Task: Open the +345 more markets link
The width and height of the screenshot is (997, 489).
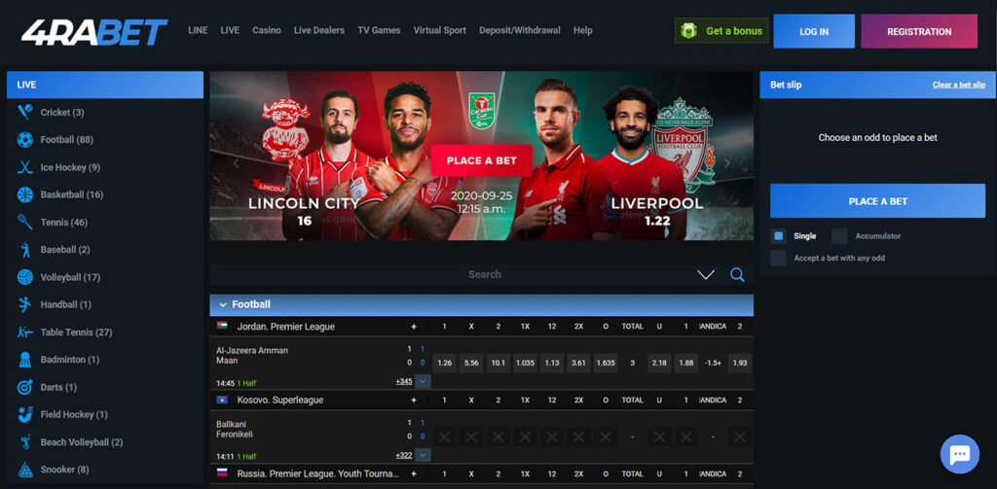Action: point(404,382)
